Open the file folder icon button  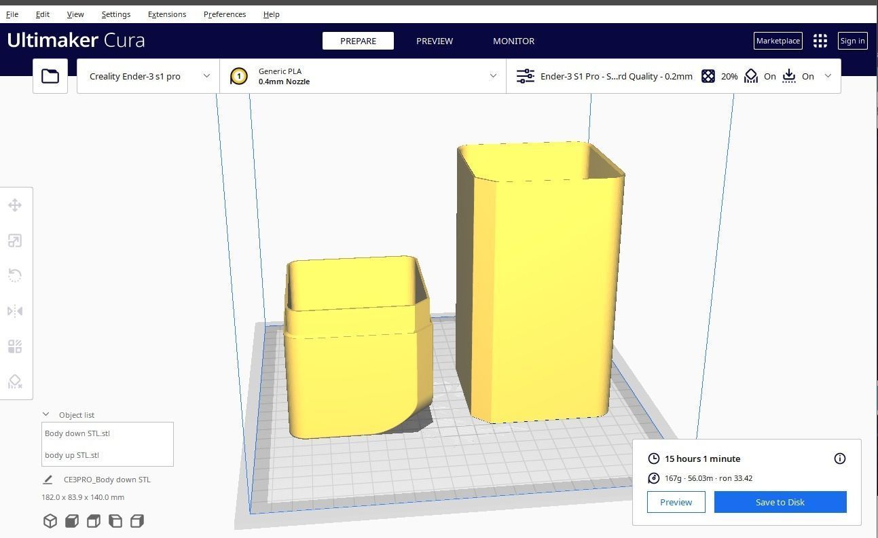(50, 76)
